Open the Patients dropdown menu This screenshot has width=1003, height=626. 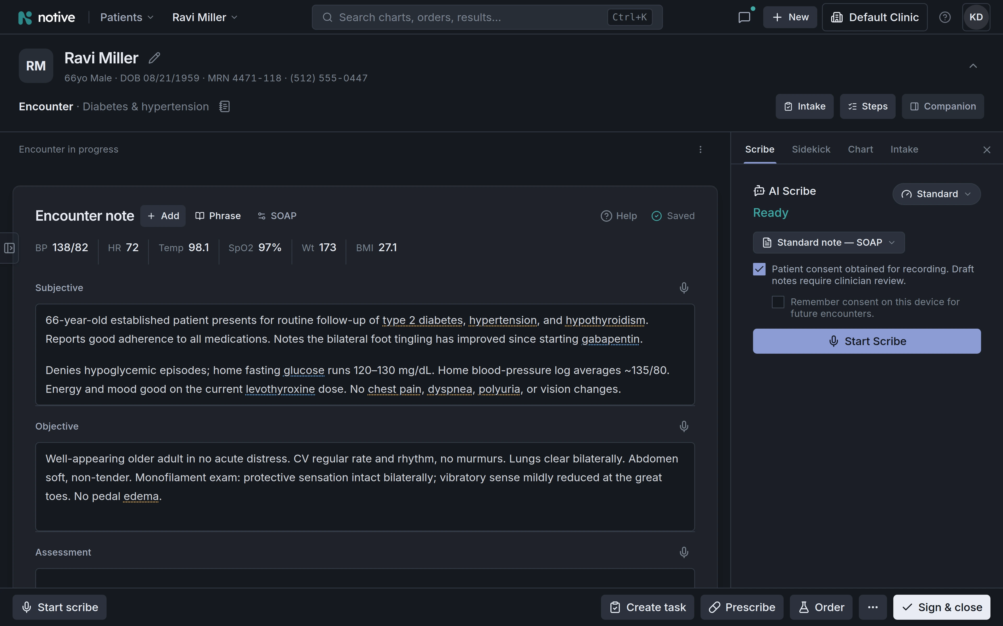127,17
